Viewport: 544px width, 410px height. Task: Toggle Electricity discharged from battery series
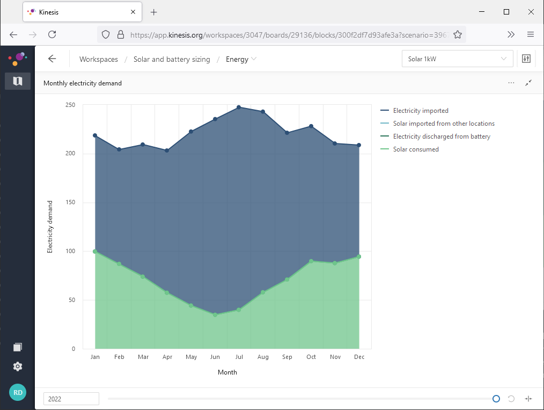point(436,136)
